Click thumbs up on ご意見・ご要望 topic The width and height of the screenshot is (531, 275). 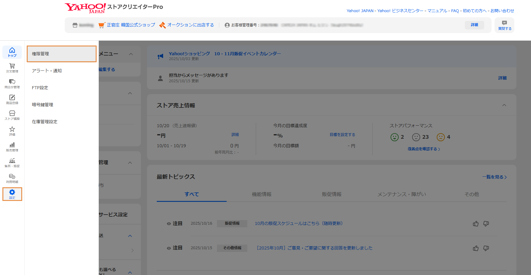[476, 248]
